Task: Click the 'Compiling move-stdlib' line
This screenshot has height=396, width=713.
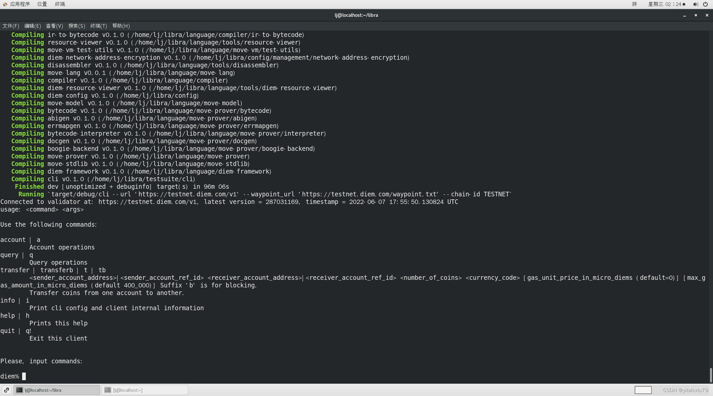Action: tap(131, 164)
